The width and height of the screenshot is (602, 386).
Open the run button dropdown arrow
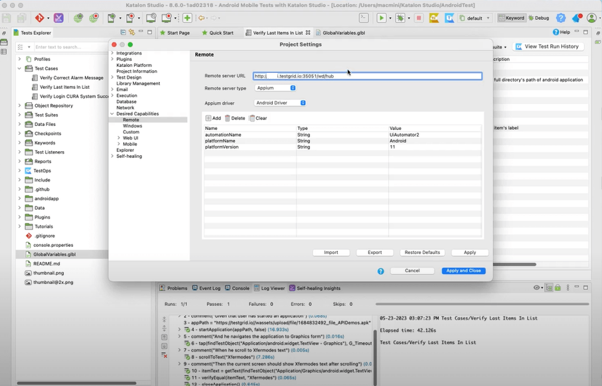[x=390, y=18]
